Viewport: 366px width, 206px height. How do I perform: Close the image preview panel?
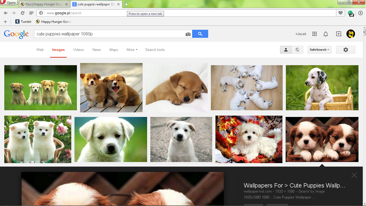pos(354,175)
